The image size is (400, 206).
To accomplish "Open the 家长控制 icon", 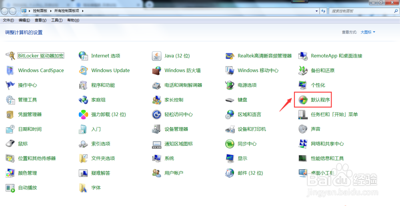I will (x=157, y=100).
